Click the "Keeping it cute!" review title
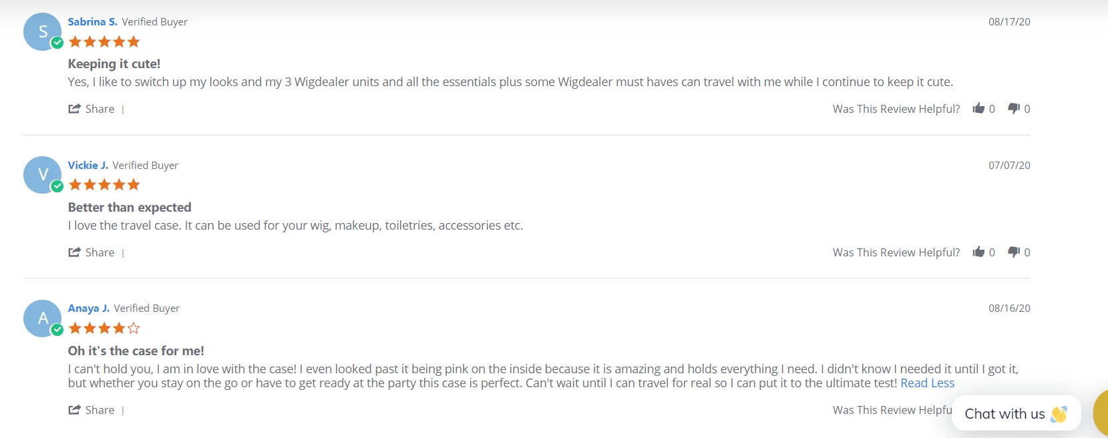This screenshot has width=1108, height=438. click(114, 64)
